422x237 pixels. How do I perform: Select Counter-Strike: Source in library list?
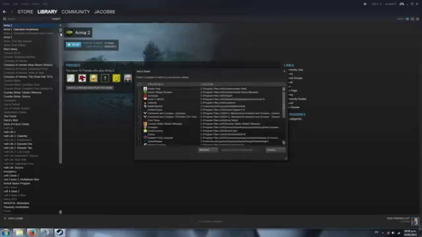point(17,96)
